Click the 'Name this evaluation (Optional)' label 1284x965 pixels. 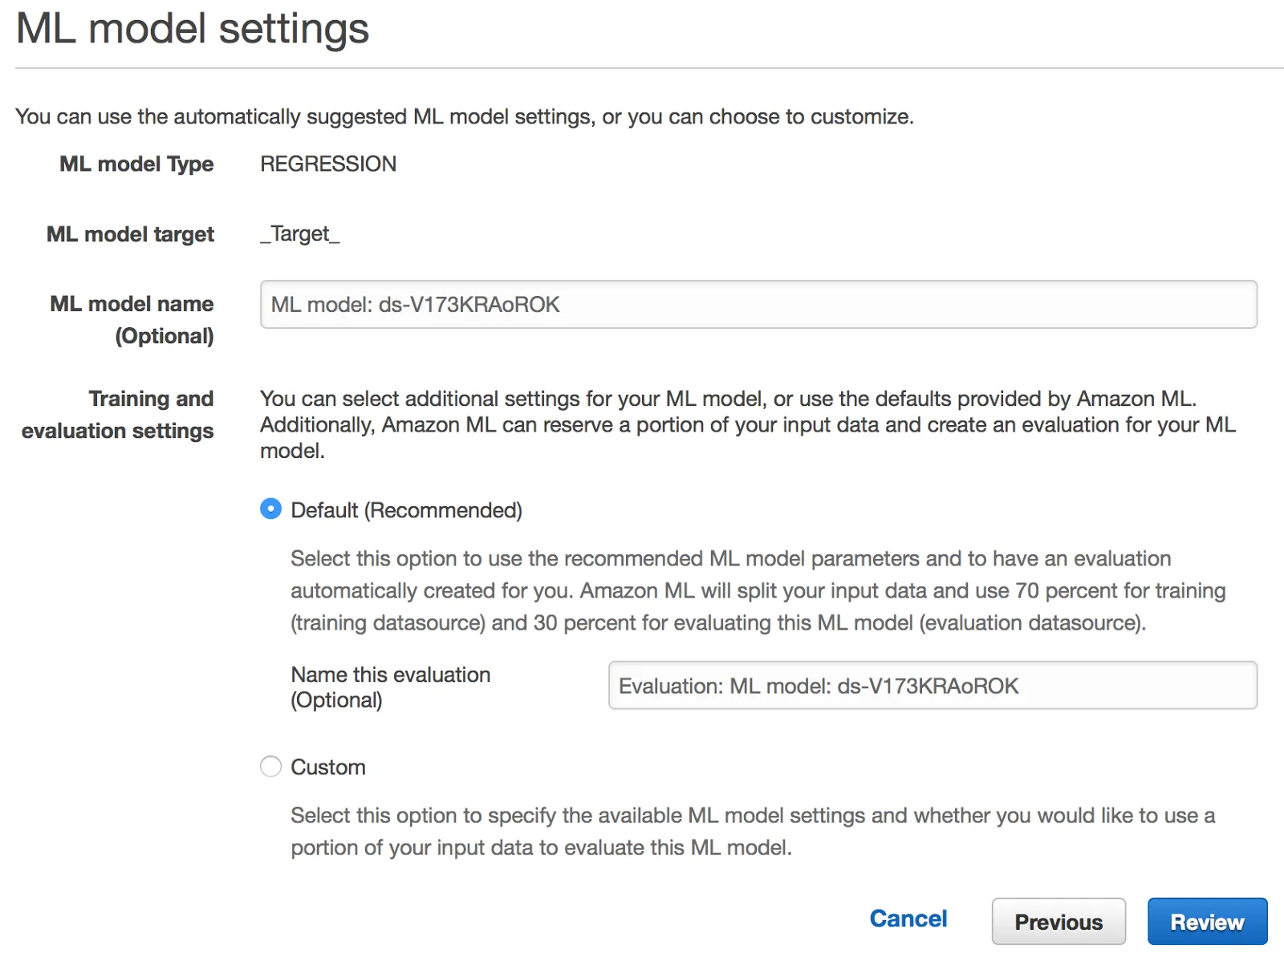pos(390,687)
